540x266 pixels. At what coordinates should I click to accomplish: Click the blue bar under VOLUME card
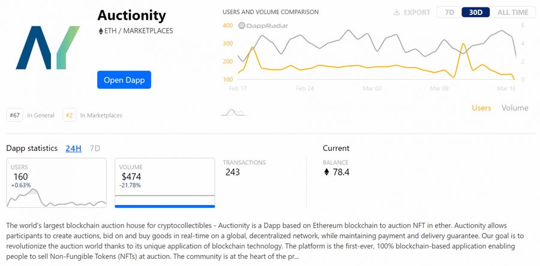pos(165,206)
